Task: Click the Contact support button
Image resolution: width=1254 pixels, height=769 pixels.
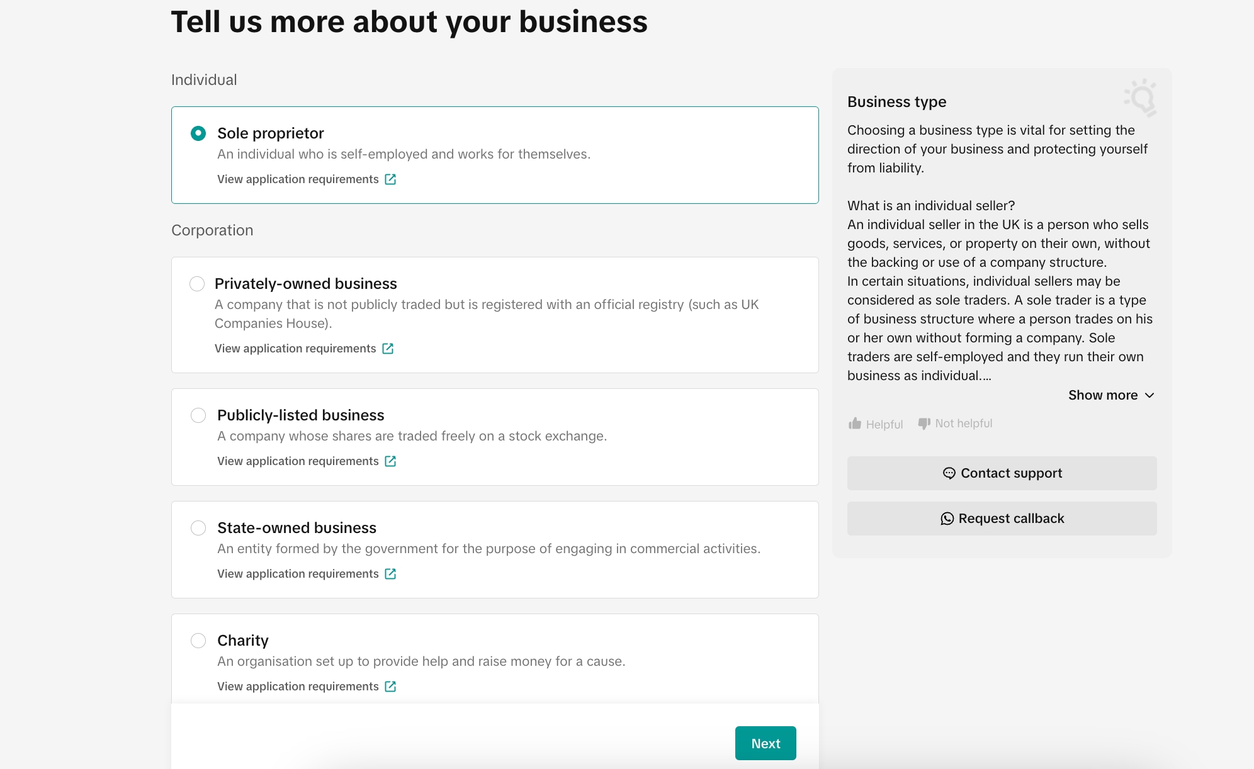Action: pyautogui.click(x=1002, y=473)
